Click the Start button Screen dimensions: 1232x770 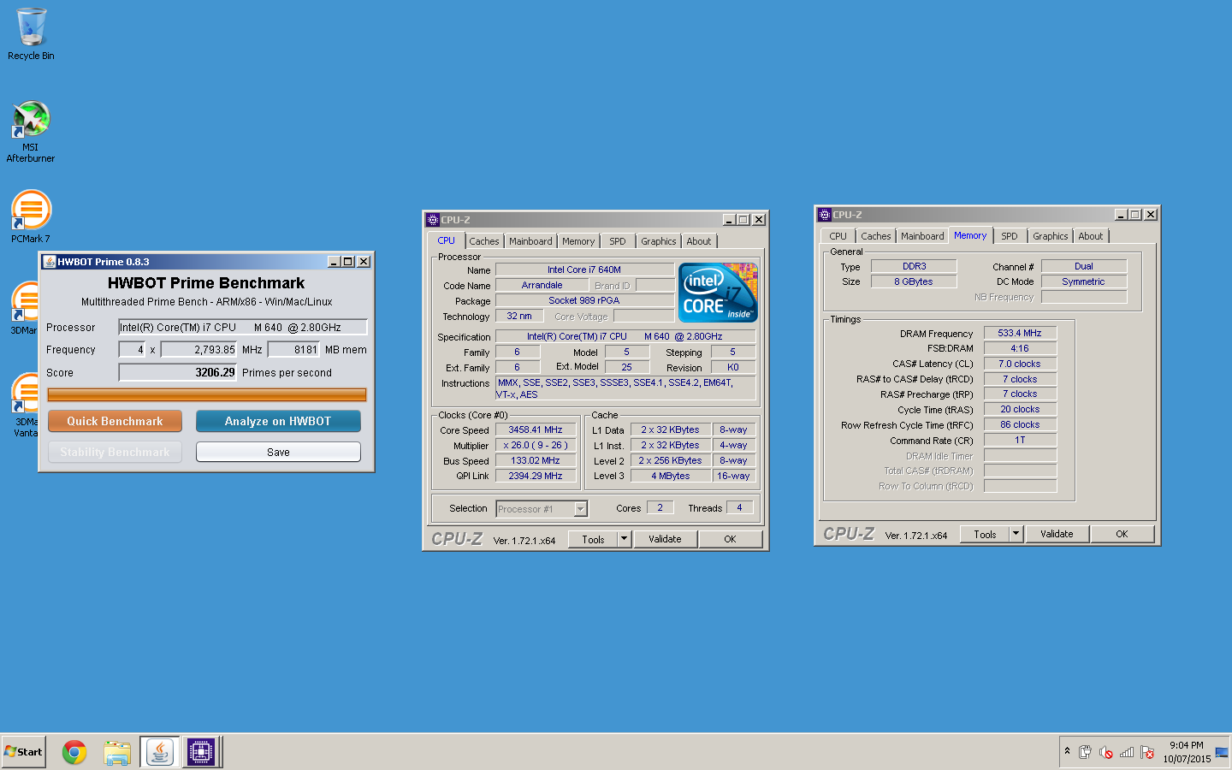tap(23, 752)
